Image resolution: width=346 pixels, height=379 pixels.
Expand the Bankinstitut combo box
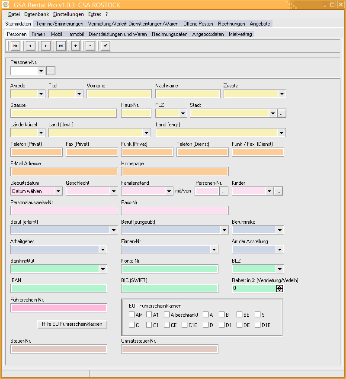tap(103, 269)
